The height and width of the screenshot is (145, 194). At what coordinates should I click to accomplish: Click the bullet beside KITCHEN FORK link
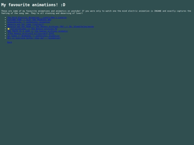tap(5, 20)
